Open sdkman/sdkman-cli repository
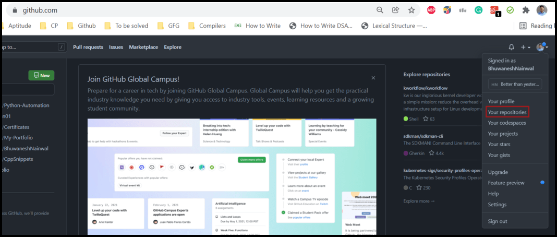The height and width of the screenshot is (237, 557). point(423,136)
